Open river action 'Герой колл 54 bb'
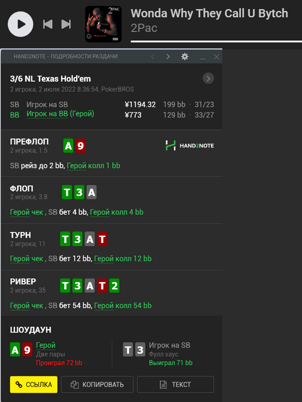The height and width of the screenshot is (402, 302). pyautogui.click(x=123, y=306)
